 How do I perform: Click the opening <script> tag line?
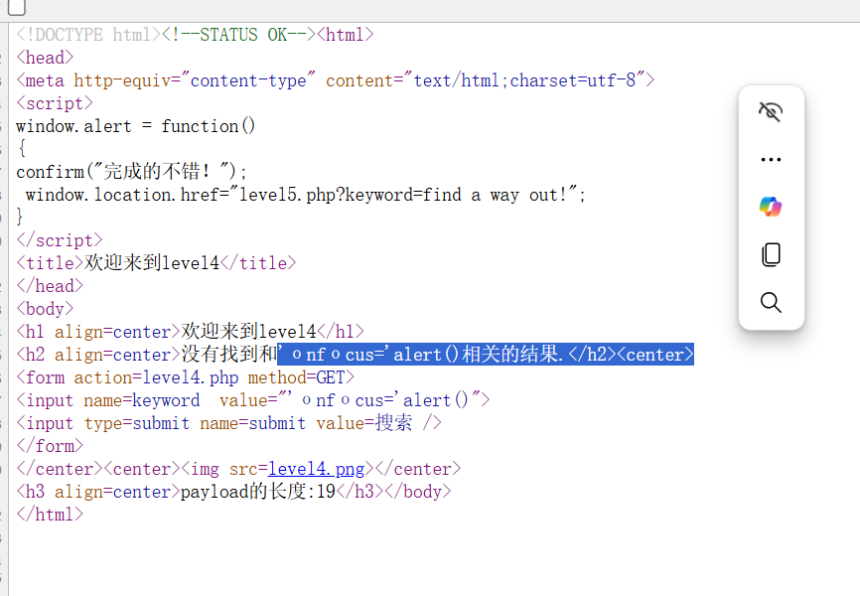(x=55, y=103)
